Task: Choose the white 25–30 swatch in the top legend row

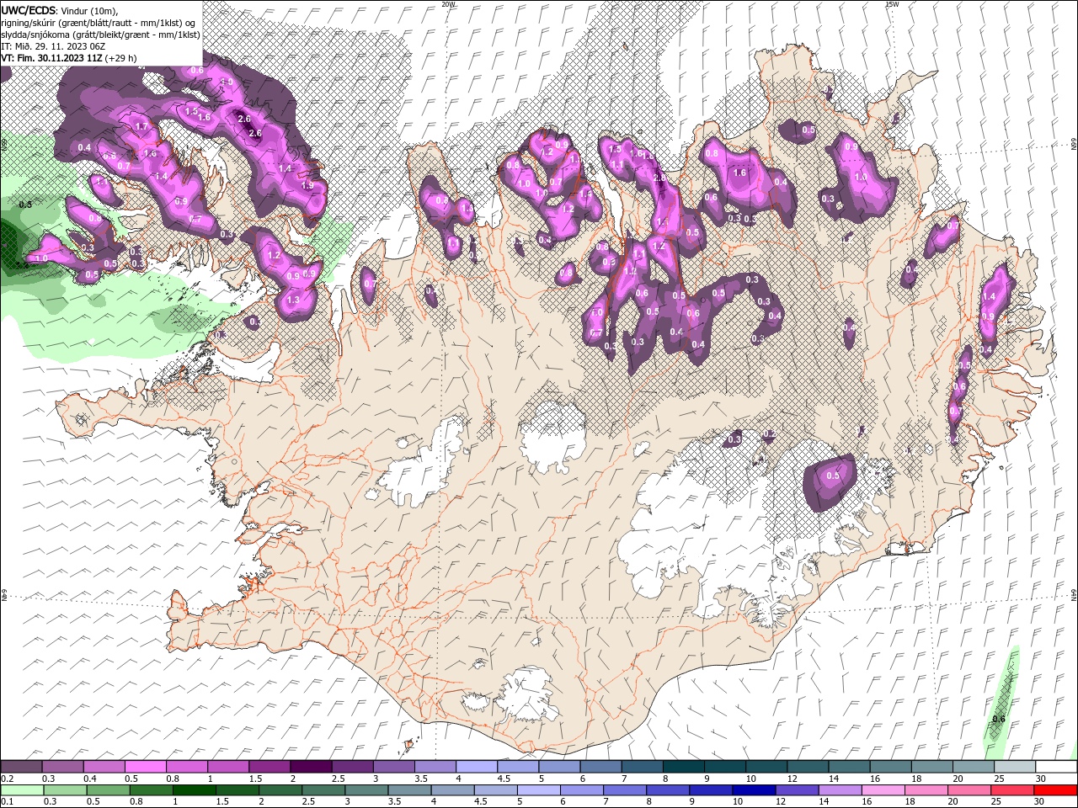Action: [x=1014, y=767]
